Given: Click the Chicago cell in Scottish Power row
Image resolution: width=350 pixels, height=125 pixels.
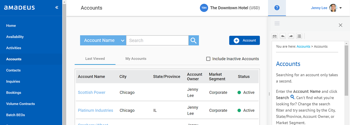Looking at the screenshot, I should pos(127,92).
